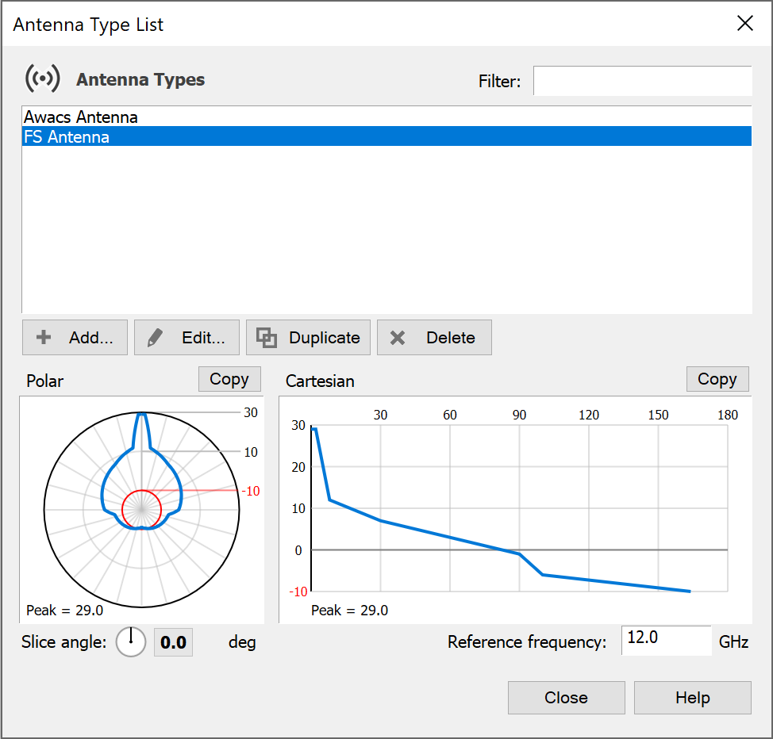773x739 pixels.
Task: Select Awacs Antenna in the list
Action: click(81, 117)
